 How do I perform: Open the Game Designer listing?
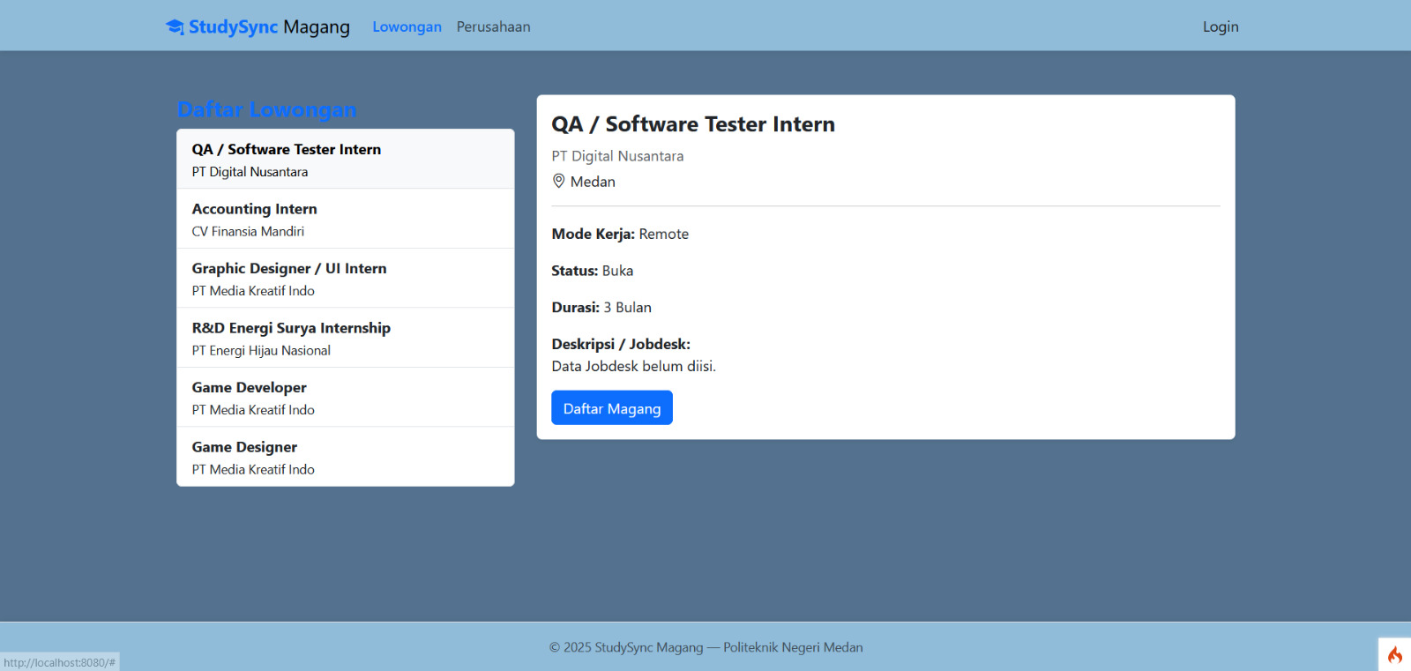[x=345, y=458]
